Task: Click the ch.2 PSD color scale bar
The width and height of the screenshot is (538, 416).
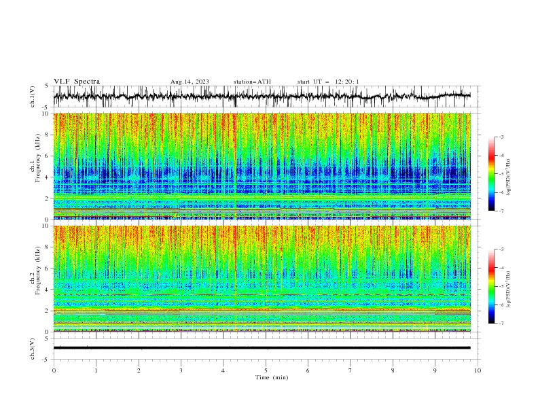Action: point(492,286)
